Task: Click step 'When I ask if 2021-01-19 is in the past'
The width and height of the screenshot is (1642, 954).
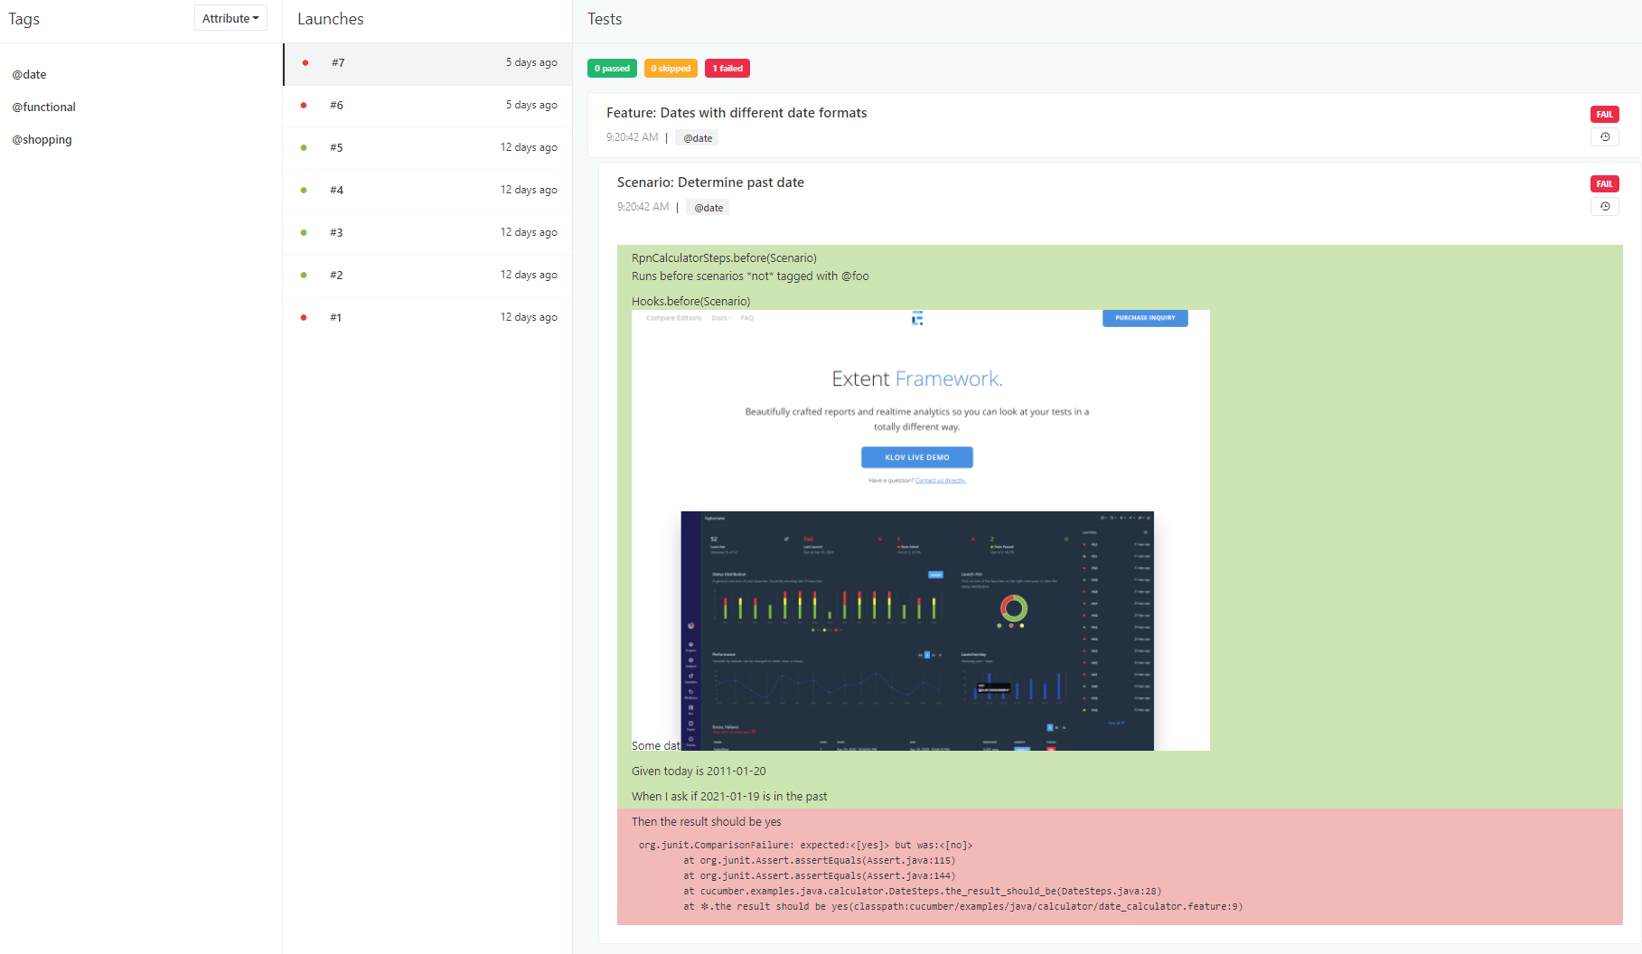Action: [729, 797]
